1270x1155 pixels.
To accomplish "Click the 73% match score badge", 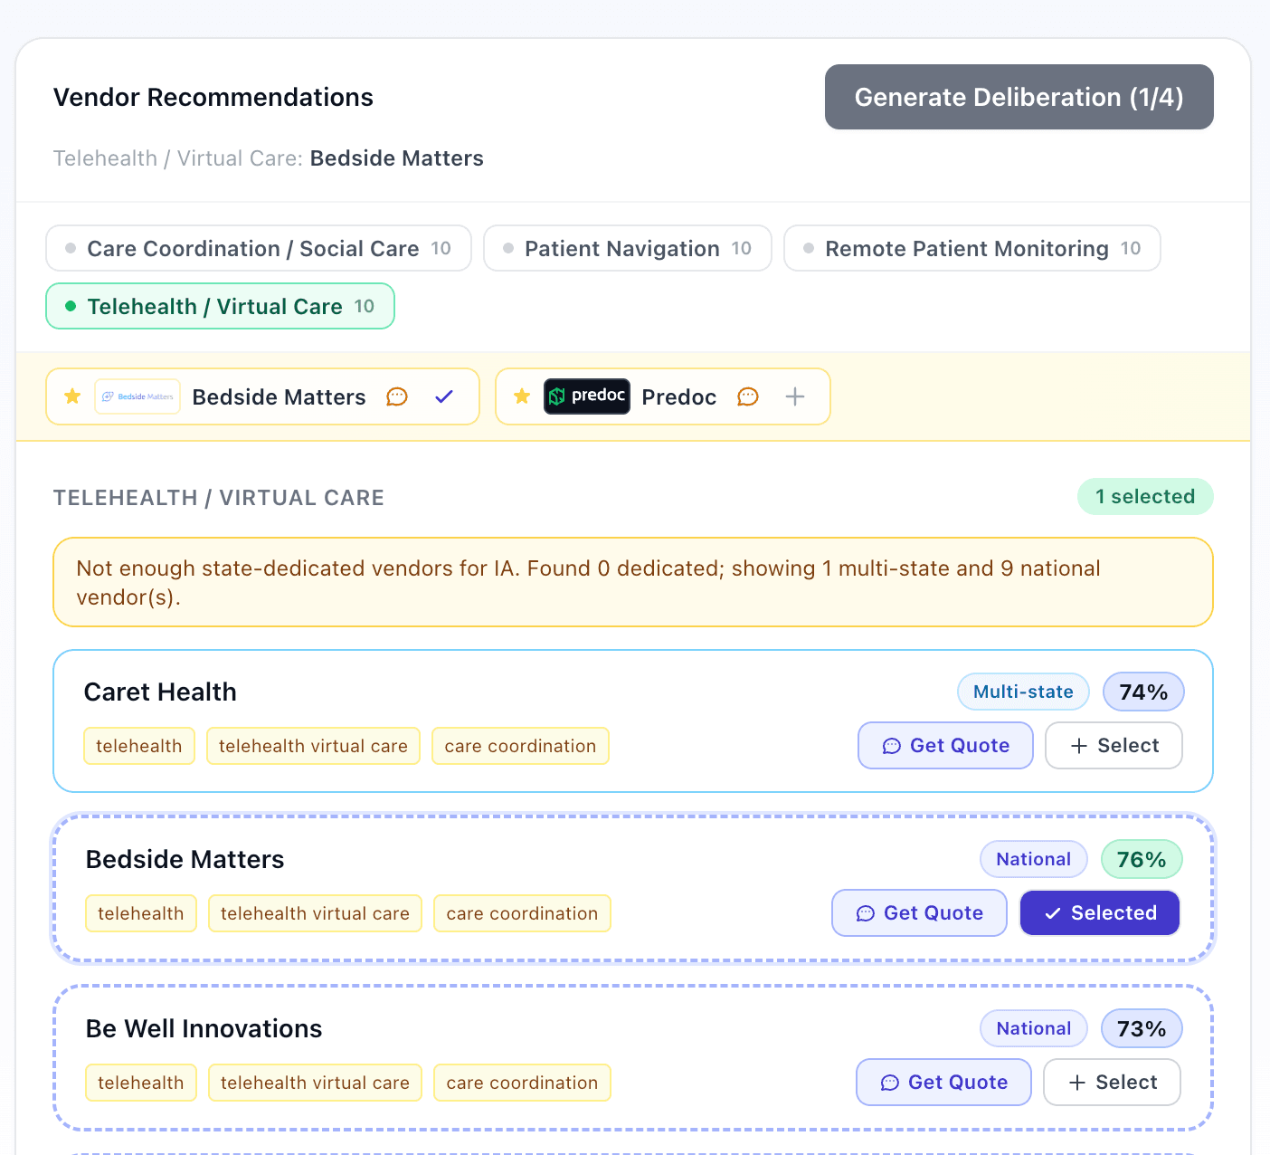I will [x=1142, y=1028].
